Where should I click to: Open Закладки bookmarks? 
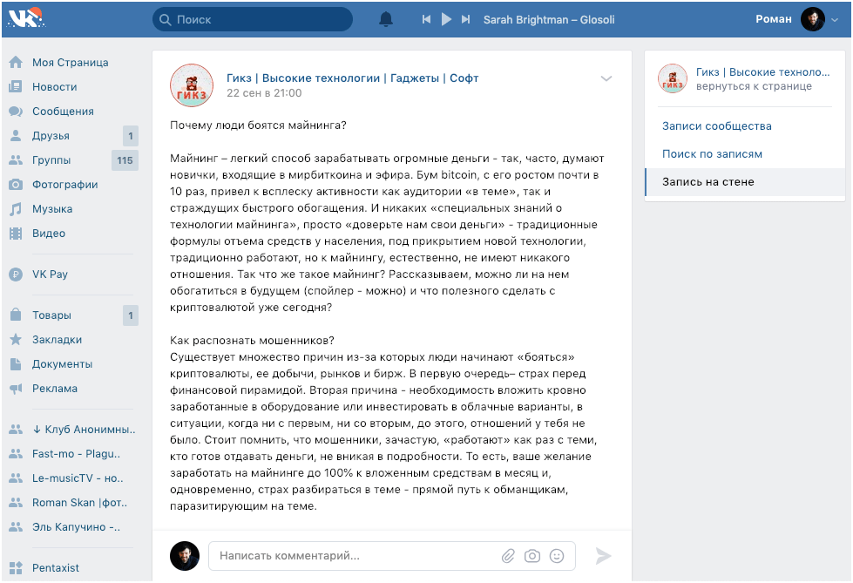click(x=58, y=340)
